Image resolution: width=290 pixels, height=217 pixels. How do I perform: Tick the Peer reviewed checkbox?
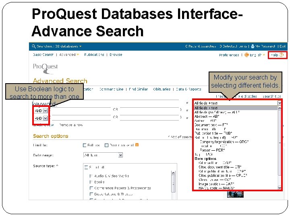pos(106,145)
